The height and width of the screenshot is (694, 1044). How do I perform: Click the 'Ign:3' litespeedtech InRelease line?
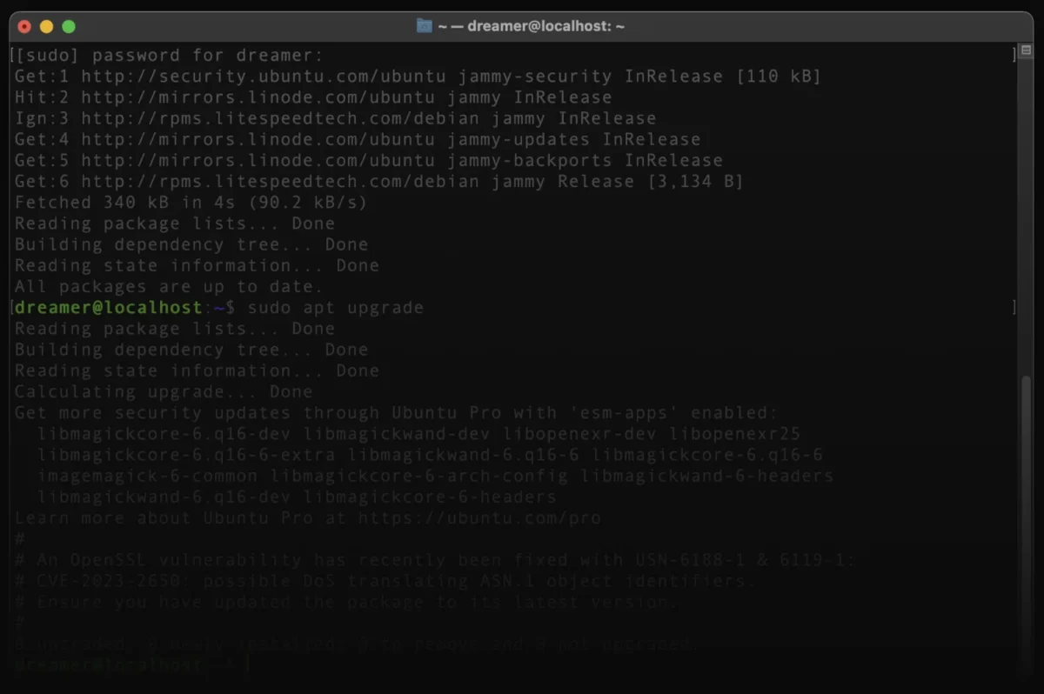pyautogui.click(x=335, y=118)
